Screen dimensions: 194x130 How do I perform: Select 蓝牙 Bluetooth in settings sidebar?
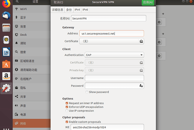pos(32,18)
